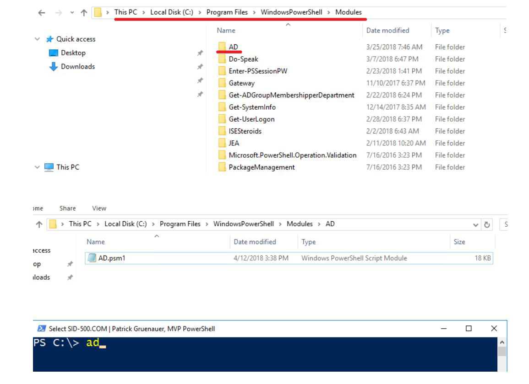Image resolution: width=529 pixels, height=384 pixels.
Task: Sort by Date modified in lower window
Action: coord(255,242)
